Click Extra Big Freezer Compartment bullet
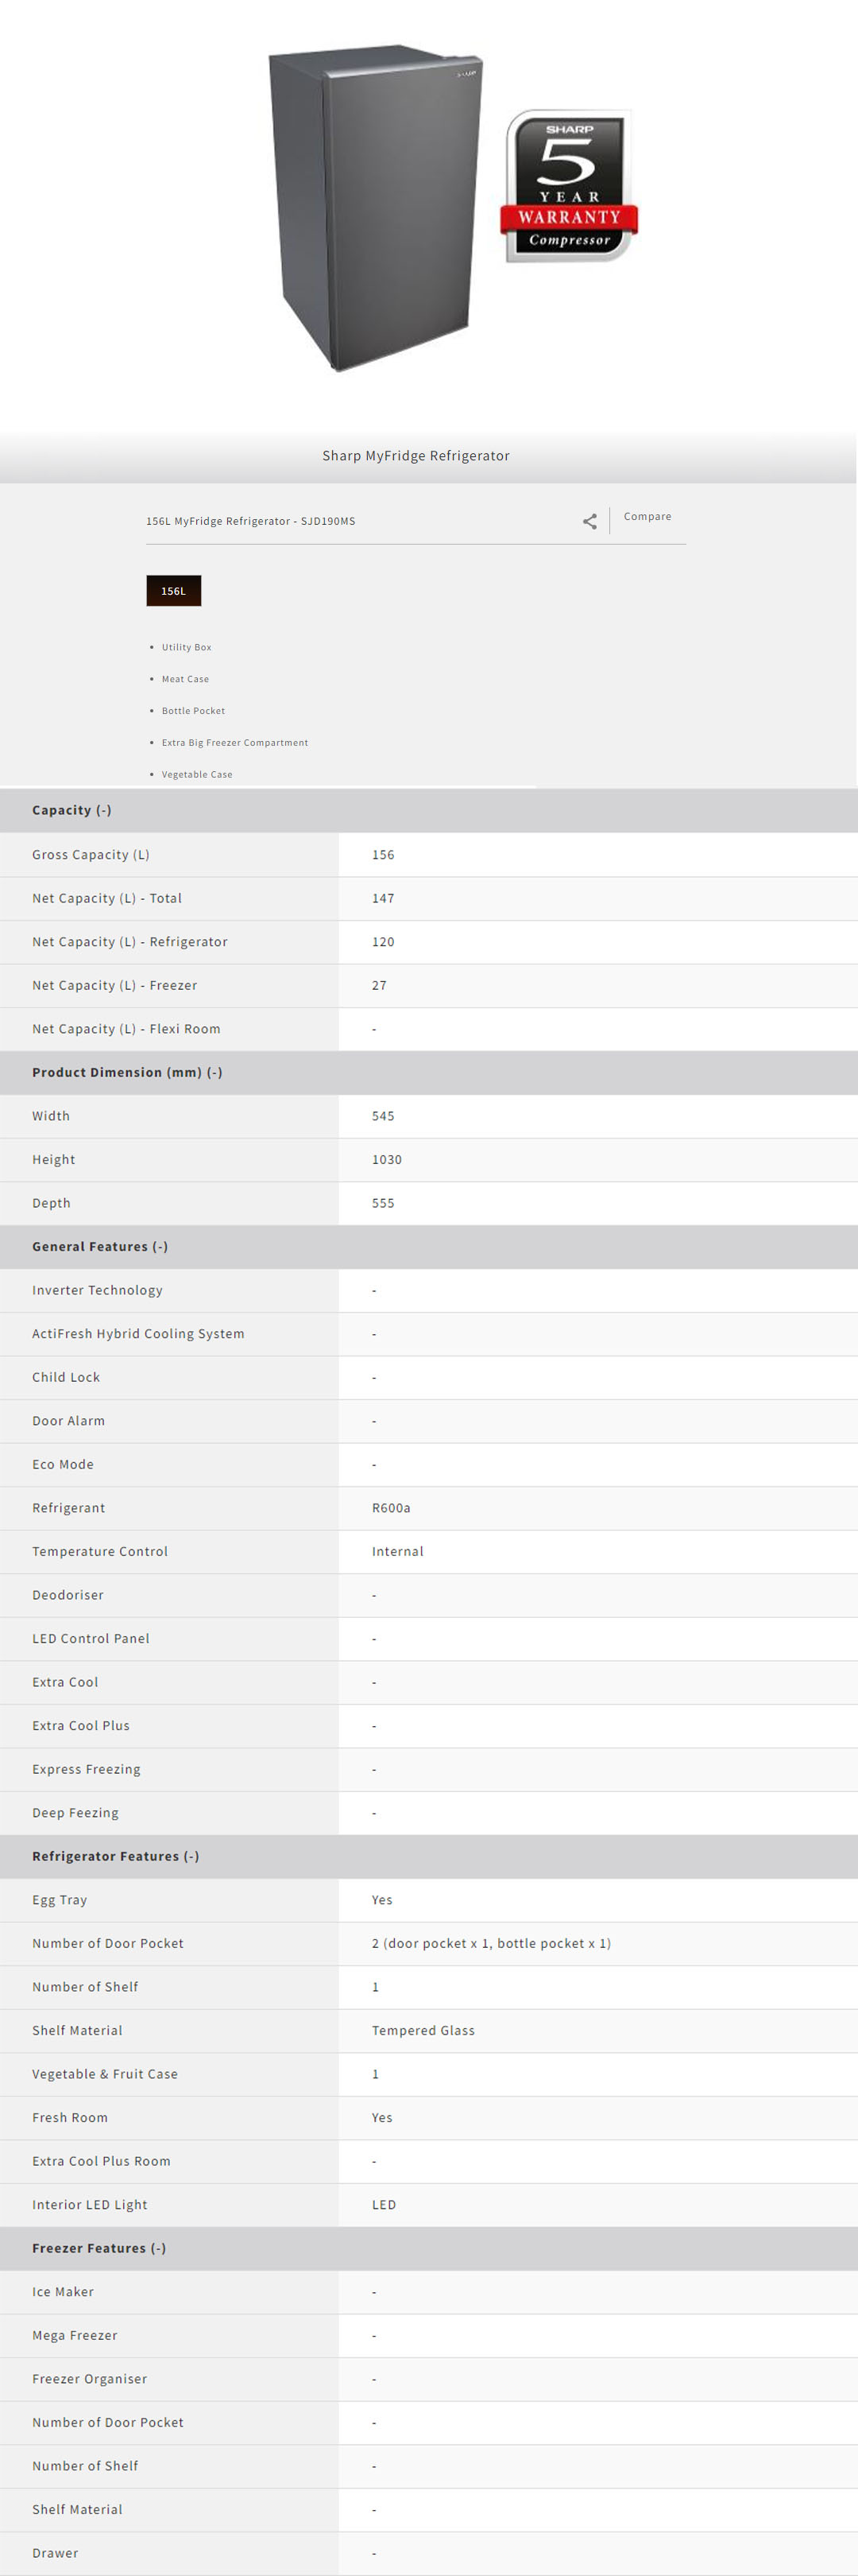The height and width of the screenshot is (2576, 858). pos(234,743)
